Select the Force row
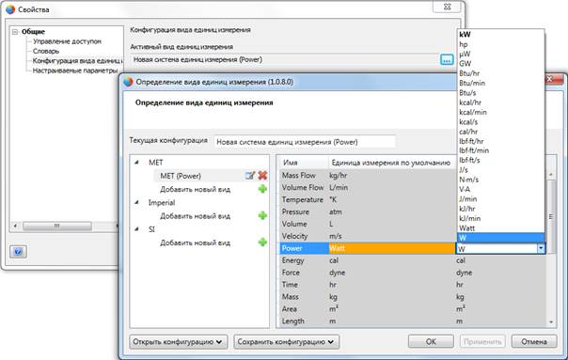The image size is (568, 360). click(413, 273)
